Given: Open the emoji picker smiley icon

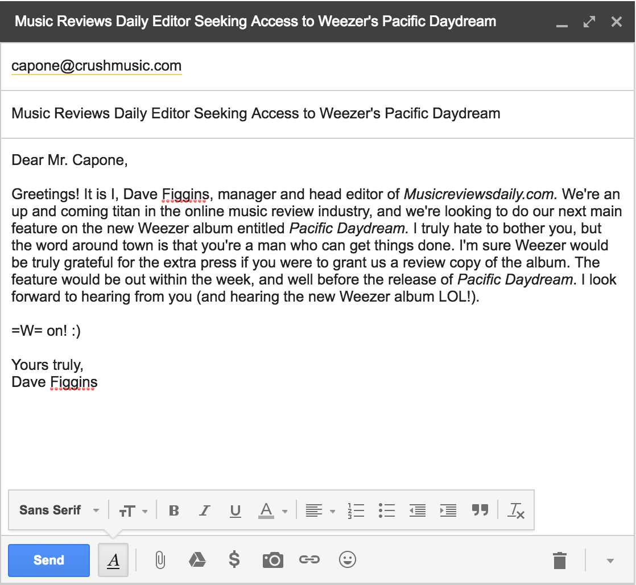Looking at the screenshot, I should (x=347, y=560).
